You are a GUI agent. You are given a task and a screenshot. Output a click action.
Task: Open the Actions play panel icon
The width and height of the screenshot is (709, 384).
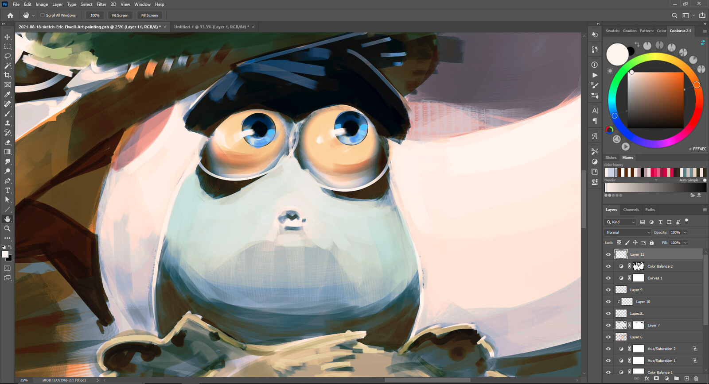(x=595, y=75)
